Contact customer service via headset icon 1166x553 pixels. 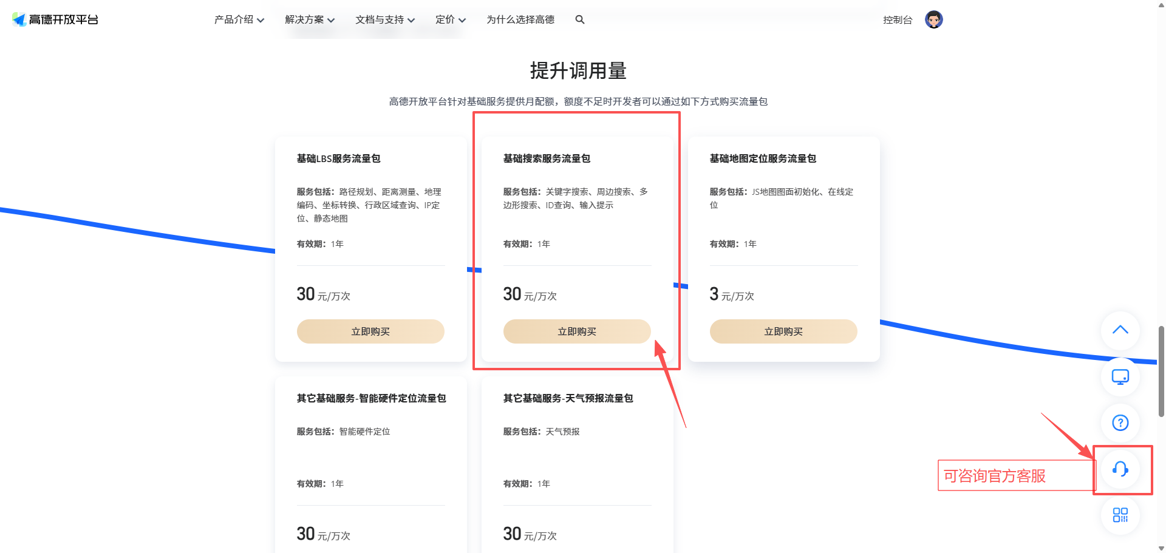coord(1120,469)
